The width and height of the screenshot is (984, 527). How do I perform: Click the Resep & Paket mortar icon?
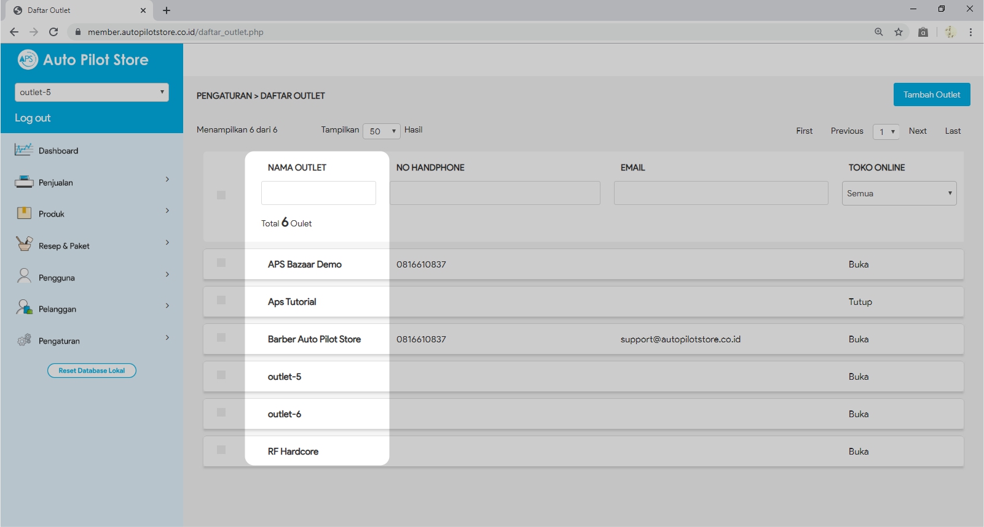coord(24,244)
